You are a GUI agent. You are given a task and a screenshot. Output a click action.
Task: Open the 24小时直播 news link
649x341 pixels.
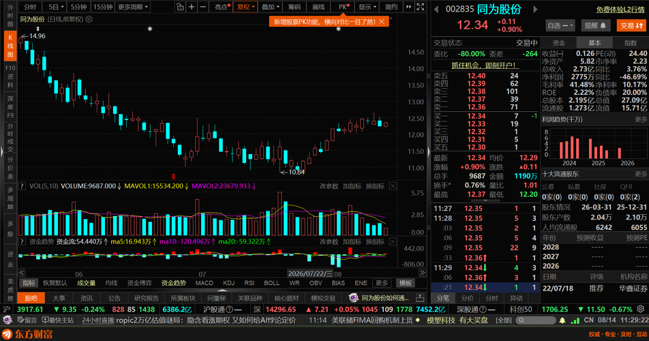pos(98,321)
